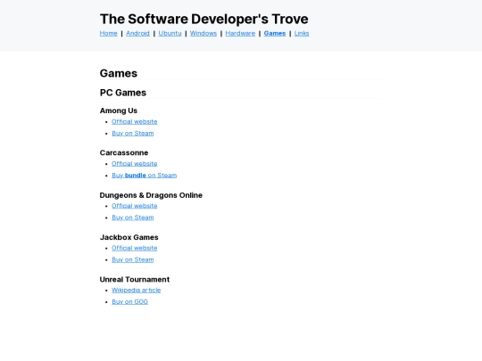This screenshot has width=482, height=361.
Task: Open Among Us official website link
Action: (134, 121)
